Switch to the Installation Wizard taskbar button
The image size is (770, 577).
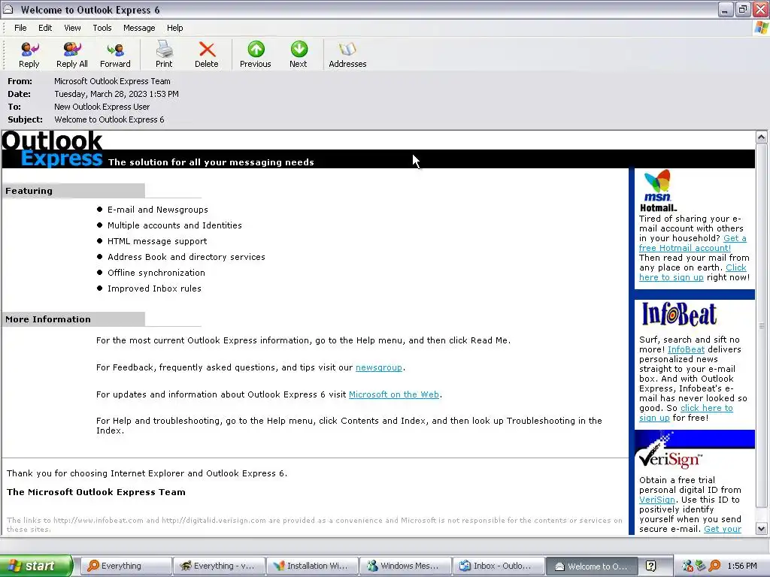(x=312, y=566)
